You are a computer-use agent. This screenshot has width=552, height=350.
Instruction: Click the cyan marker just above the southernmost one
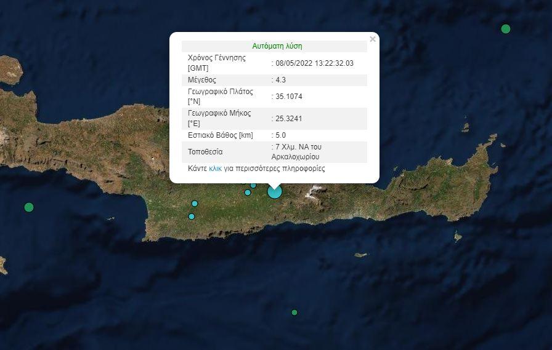pos(195,204)
